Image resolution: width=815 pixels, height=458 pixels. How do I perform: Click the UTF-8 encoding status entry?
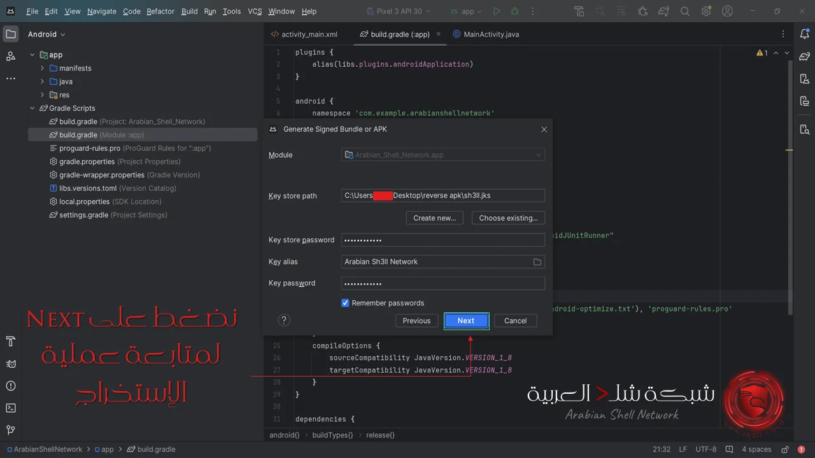[x=706, y=449]
